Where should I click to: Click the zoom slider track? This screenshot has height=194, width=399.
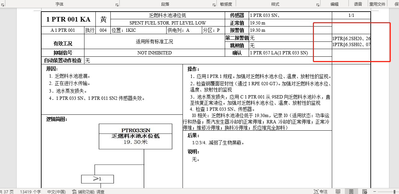coord(389,192)
